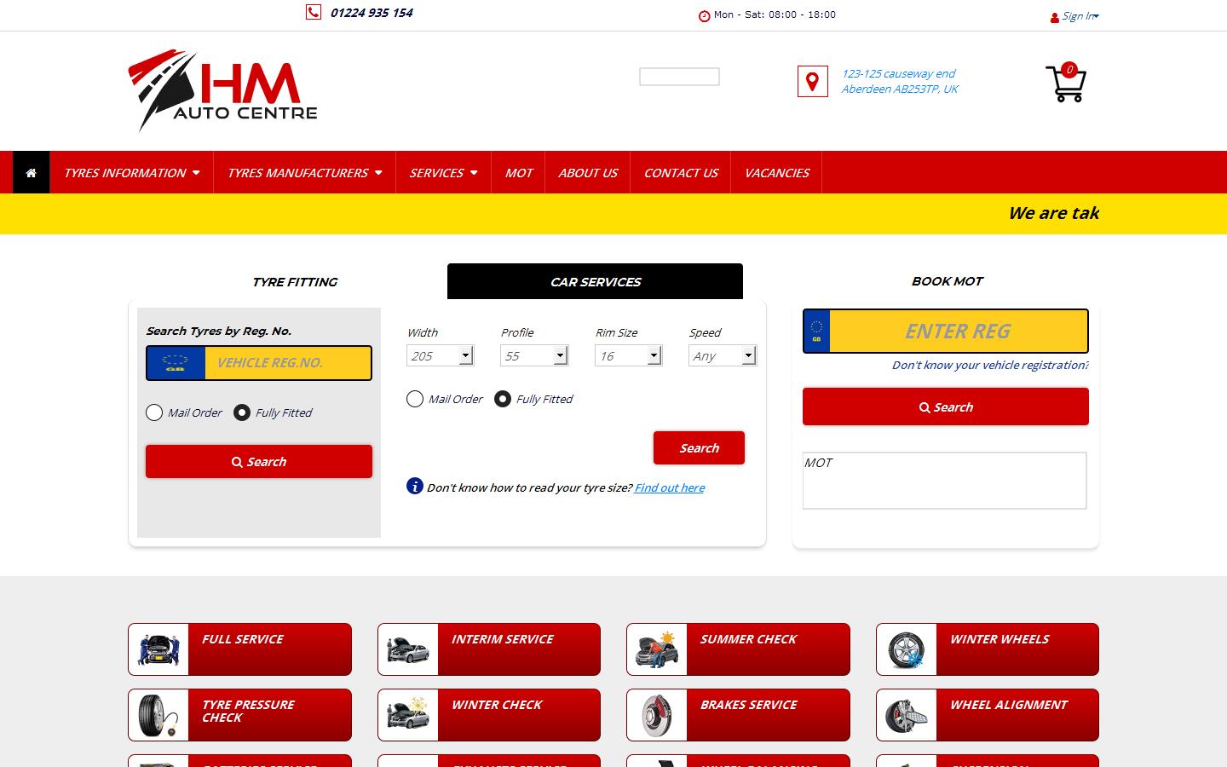Switch to the Car Services tab

(x=595, y=281)
